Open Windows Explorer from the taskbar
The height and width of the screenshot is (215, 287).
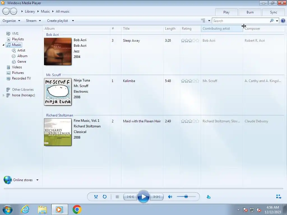click(42, 210)
